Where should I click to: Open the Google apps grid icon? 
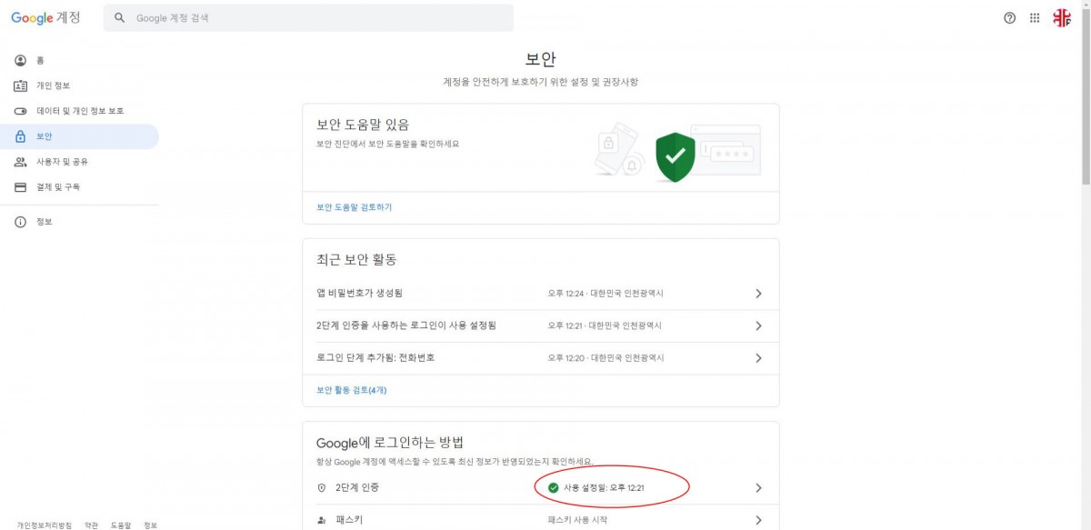[x=1035, y=17]
